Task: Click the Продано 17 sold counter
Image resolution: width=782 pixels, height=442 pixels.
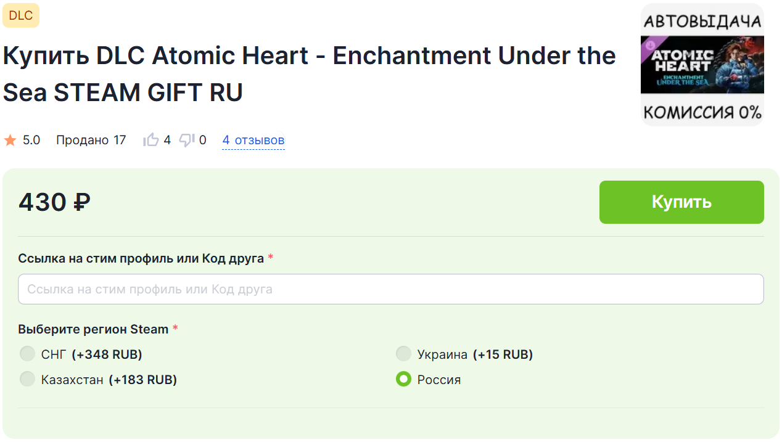Action: click(91, 141)
